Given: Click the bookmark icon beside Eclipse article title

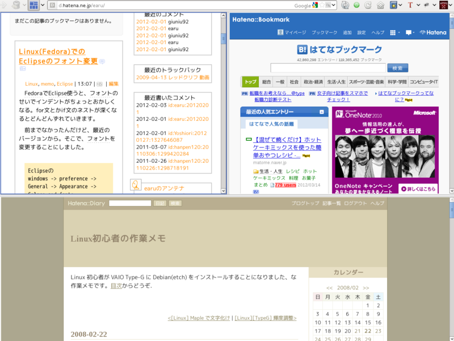Looking at the screenshot, I should click(102, 61).
